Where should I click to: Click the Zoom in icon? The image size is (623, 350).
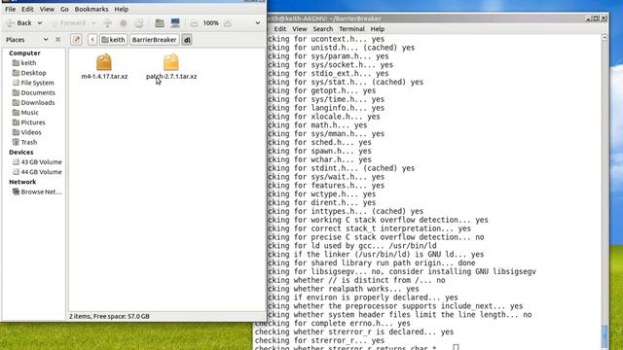pyautogui.click(x=228, y=23)
